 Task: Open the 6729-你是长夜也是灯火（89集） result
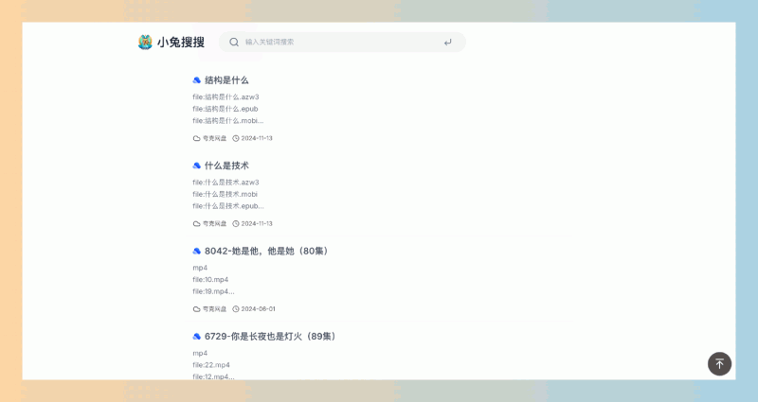[x=271, y=337]
